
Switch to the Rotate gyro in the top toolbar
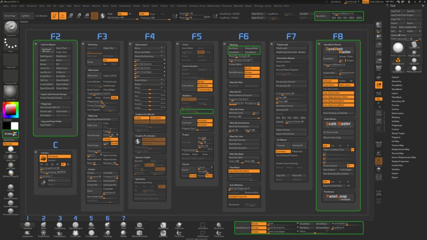point(86,16)
